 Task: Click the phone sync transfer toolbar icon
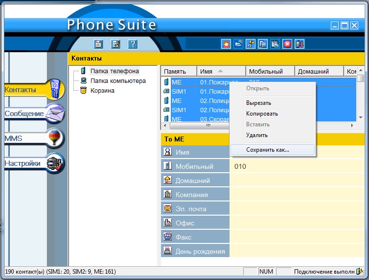[x=300, y=44]
